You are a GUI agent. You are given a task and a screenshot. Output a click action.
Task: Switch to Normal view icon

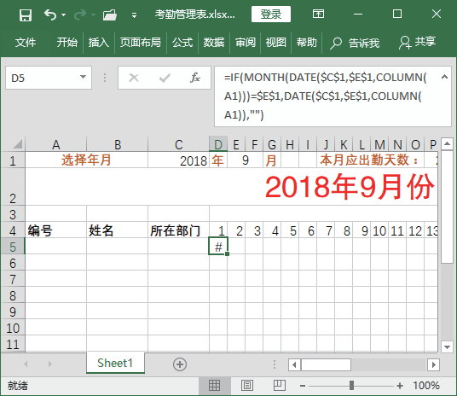coord(215,386)
